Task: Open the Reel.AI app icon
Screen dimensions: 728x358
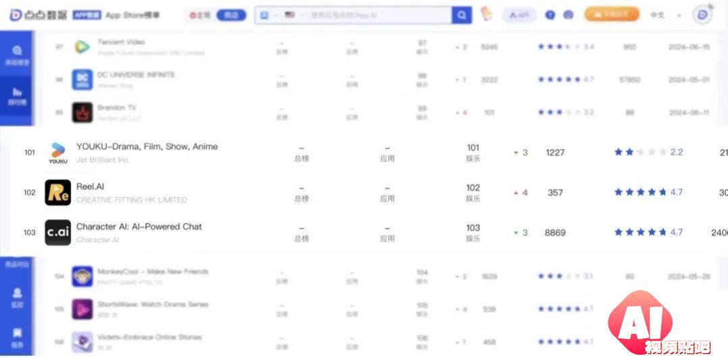Action: click(58, 192)
